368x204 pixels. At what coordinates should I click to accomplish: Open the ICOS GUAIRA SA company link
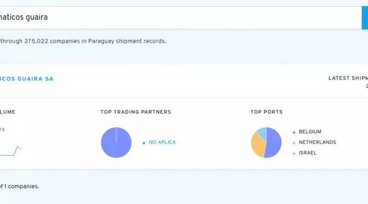[27, 79]
